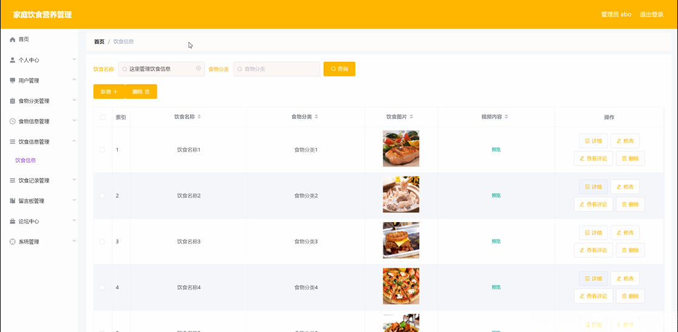Sort by 饮食名称 column arrows
This screenshot has width=678, height=332.
199,117
